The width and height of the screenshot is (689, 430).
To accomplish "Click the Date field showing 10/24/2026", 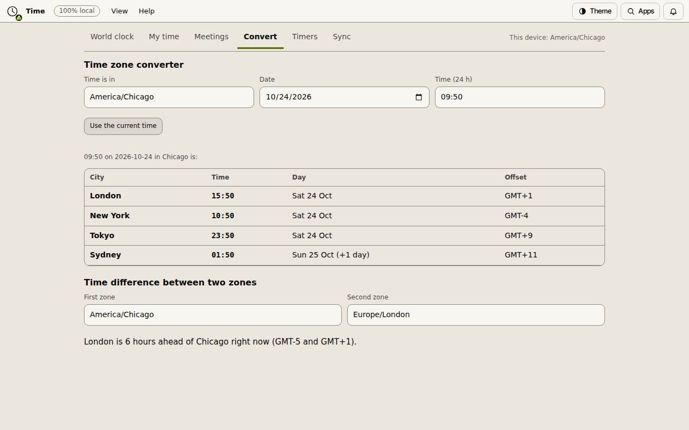I will tap(344, 97).
